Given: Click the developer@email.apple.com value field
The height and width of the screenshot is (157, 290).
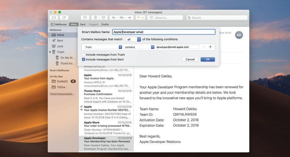Looking at the screenshot, I should (178, 47).
